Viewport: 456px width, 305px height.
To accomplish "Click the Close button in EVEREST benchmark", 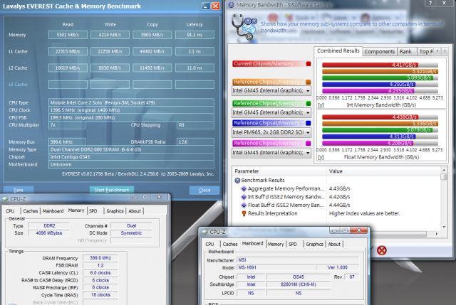I will pyautogui.click(x=204, y=190).
